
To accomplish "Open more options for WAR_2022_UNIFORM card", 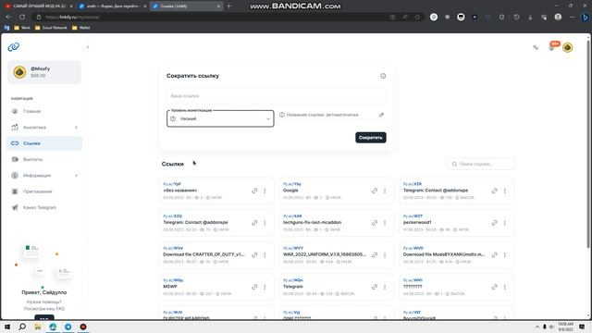I will tap(385, 255).
